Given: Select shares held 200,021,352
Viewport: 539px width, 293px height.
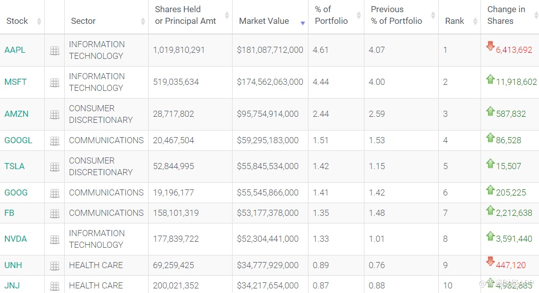Looking at the screenshot, I should pyautogui.click(x=176, y=285).
